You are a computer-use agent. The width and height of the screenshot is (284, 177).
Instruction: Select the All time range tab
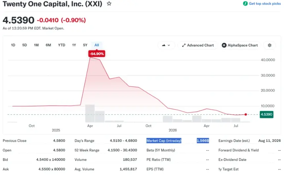click(x=97, y=45)
